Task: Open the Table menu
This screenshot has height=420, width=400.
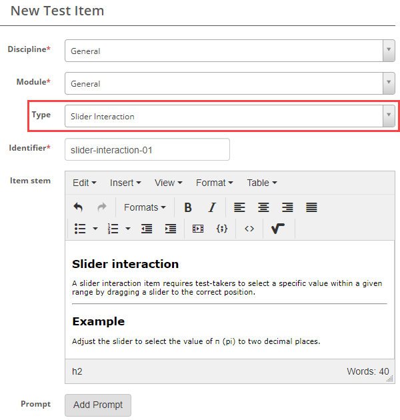Action: click(261, 183)
